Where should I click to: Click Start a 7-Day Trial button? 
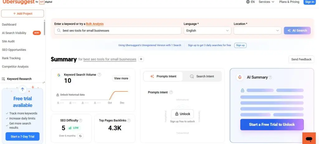coord(22,137)
